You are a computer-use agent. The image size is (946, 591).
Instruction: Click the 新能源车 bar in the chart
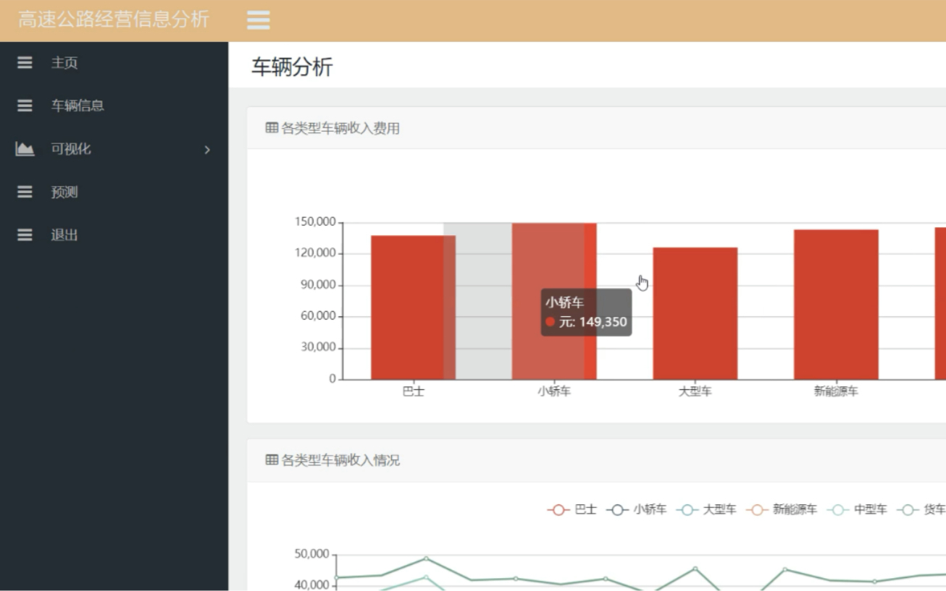coord(836,305)
